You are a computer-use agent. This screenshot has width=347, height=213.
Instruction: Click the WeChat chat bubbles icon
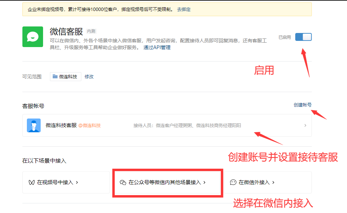coord(123,182)
